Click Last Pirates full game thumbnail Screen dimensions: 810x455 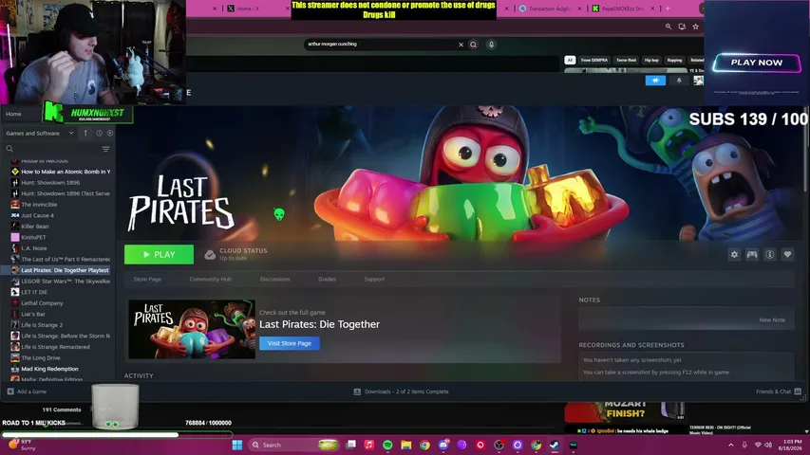click(192, 329)
